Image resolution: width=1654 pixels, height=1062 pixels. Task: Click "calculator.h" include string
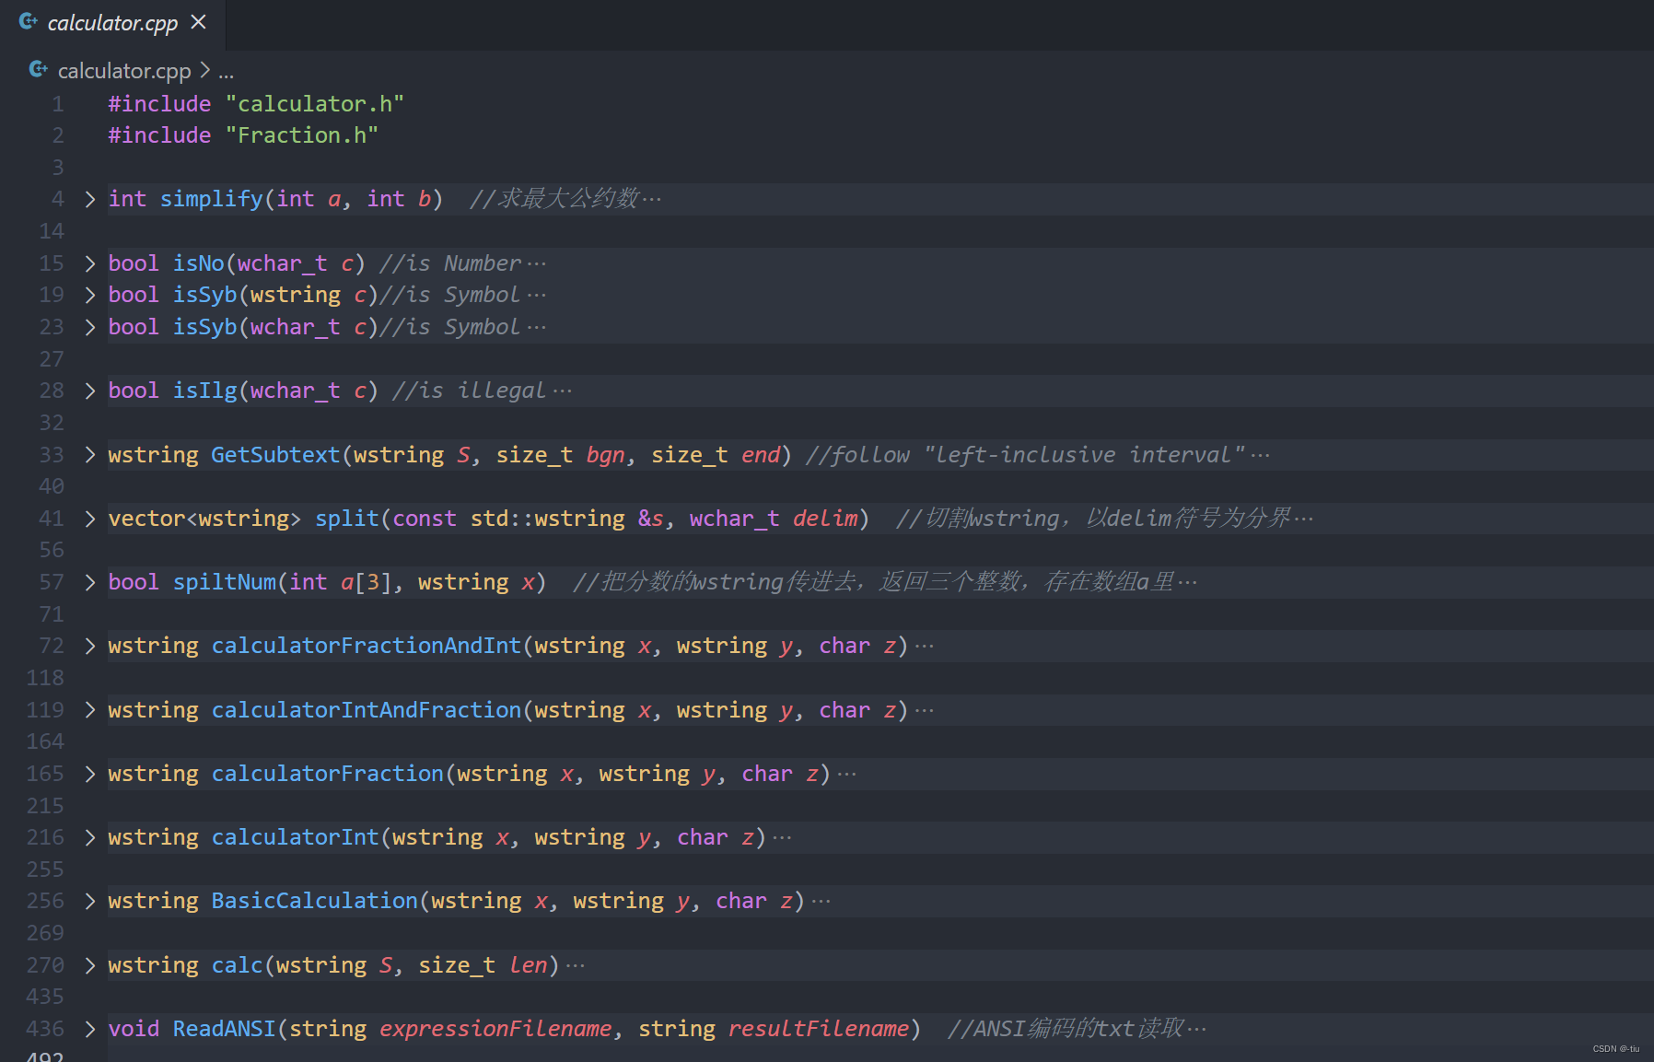click(x=315, y=104)
